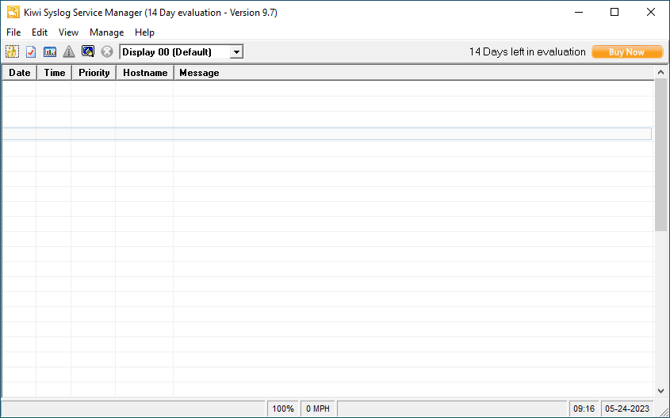The height and width of the screenshot is (418, 670).
Task: Click the 100% status bar entry
Action: [283, 408]
